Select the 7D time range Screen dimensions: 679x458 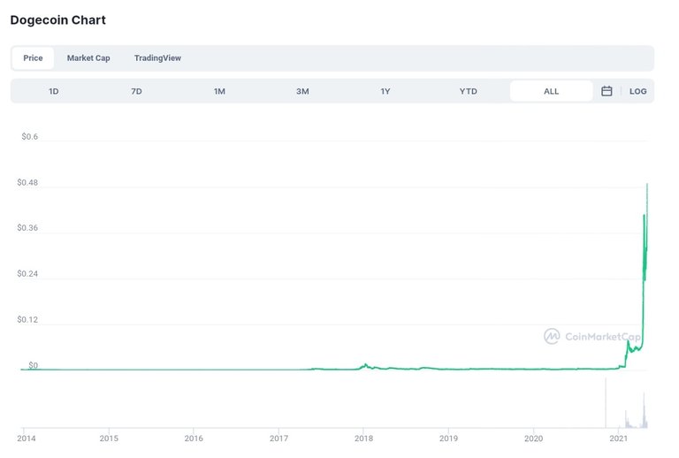pos(136,91)
